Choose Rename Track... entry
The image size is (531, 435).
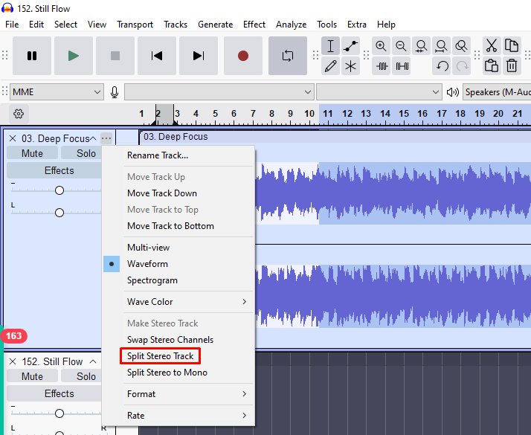click(178, 155)
